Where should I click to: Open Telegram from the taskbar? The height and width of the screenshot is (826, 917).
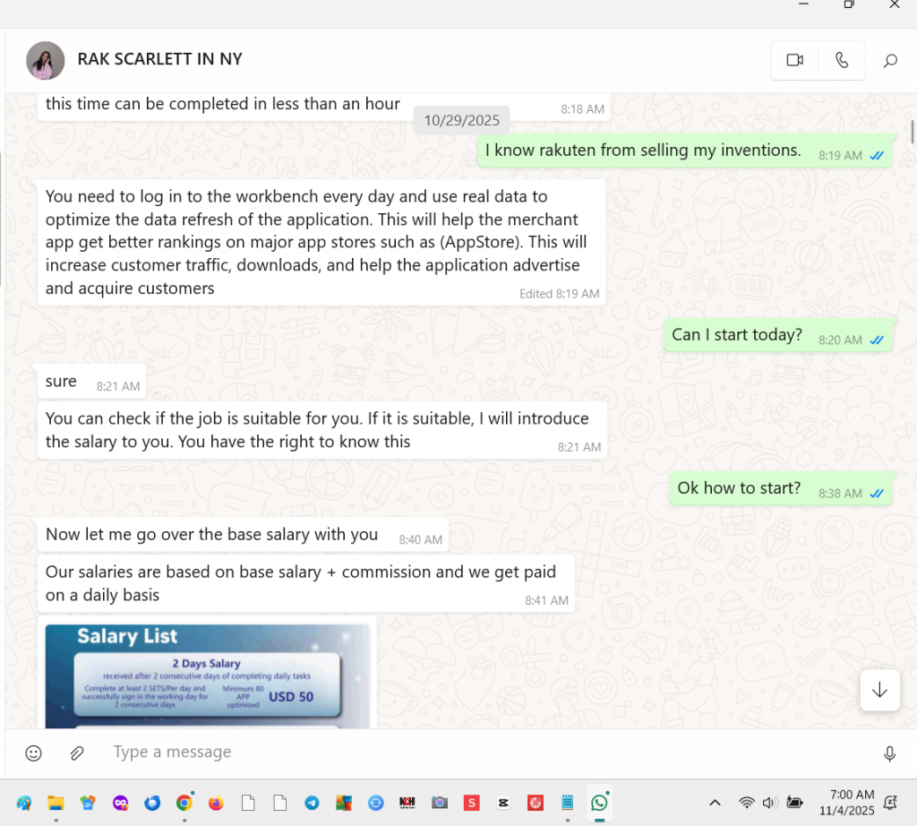(312, 803)
